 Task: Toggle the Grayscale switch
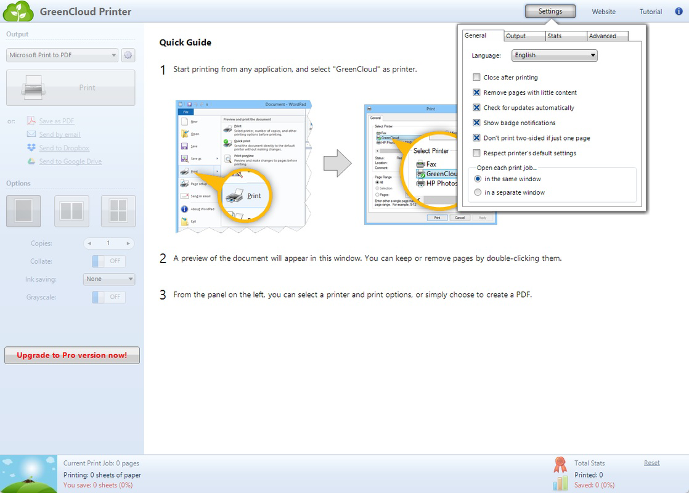click(108, 297)
